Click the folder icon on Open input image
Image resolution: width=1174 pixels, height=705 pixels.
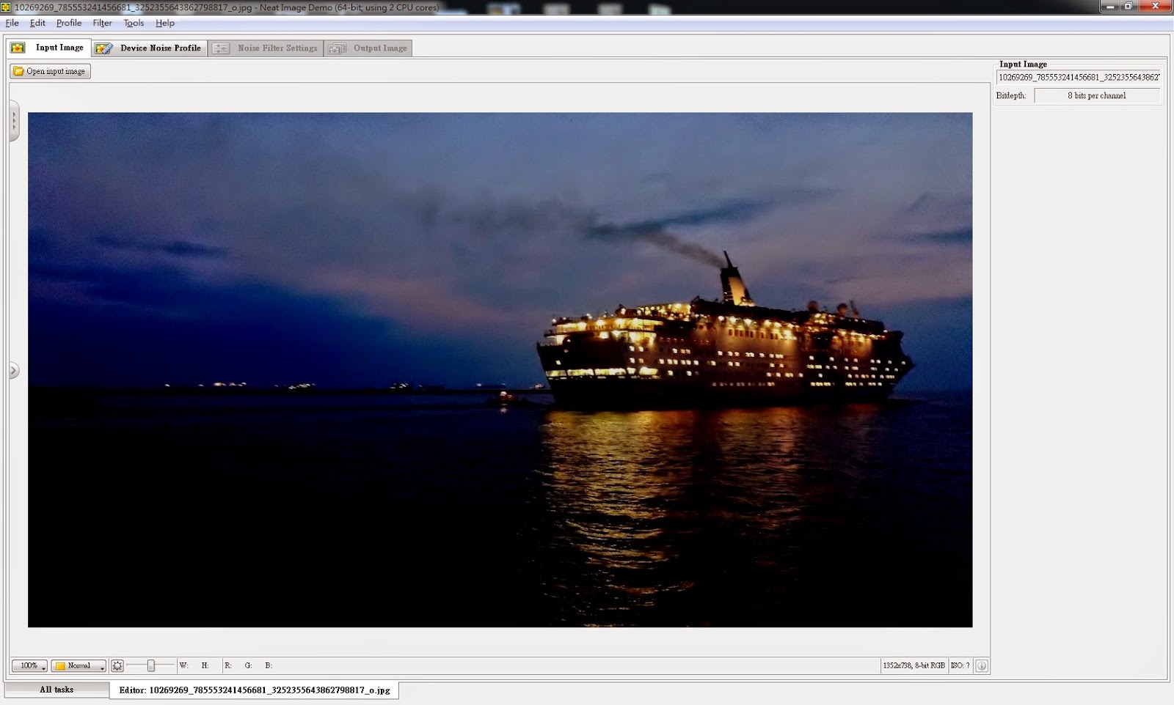pyautogui.click(x=18, y=71)
